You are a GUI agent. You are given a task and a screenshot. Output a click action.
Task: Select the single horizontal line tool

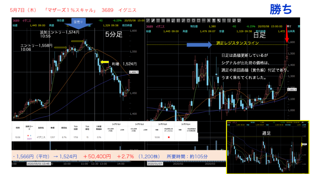point(204,21)
